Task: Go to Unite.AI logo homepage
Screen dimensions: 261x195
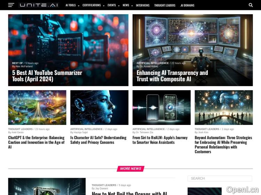Action: (x=39, y=5)
